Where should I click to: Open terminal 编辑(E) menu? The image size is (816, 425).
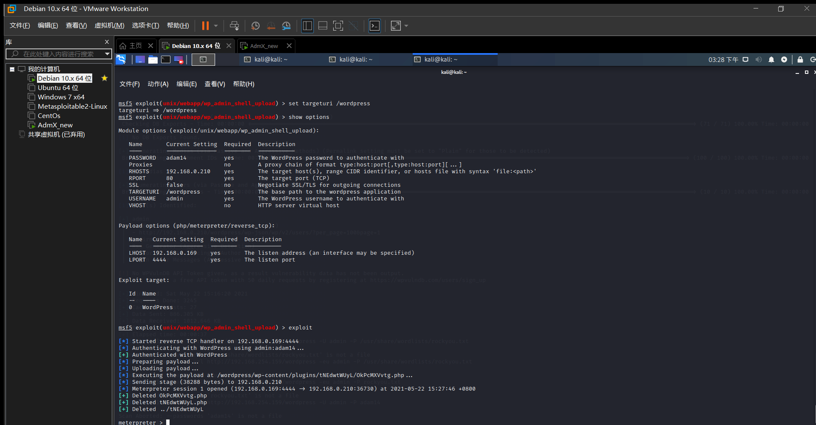[187, 84]
